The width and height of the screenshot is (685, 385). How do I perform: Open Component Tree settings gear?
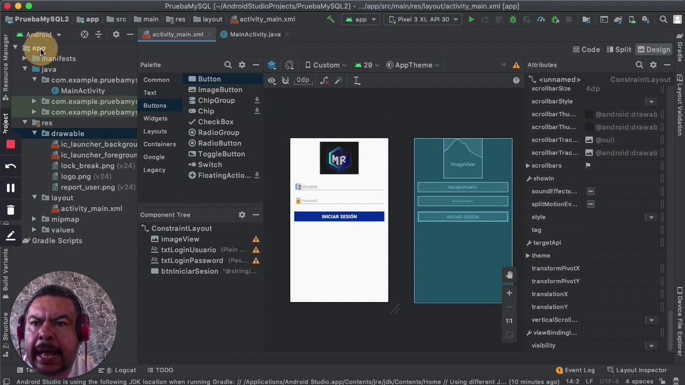242,214
